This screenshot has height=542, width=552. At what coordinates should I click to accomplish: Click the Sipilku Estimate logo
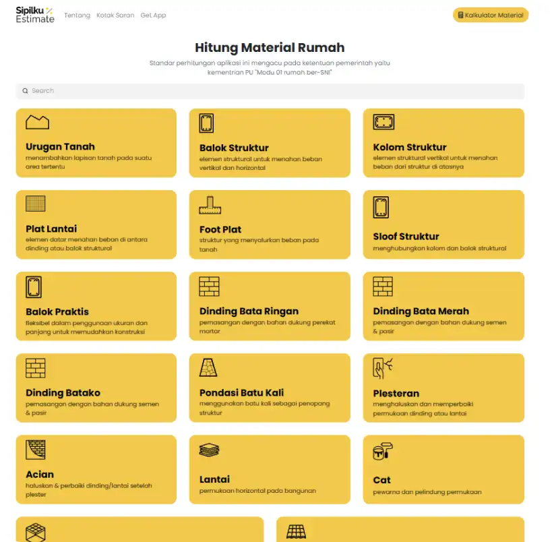click(x=35, y=15)
